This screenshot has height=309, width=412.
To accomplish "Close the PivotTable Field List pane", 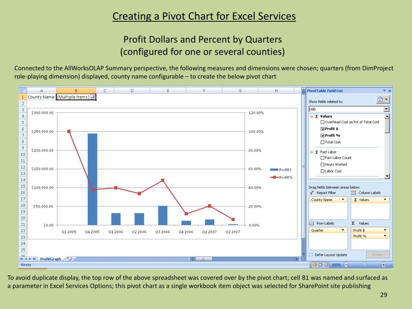I will [389, 91].
